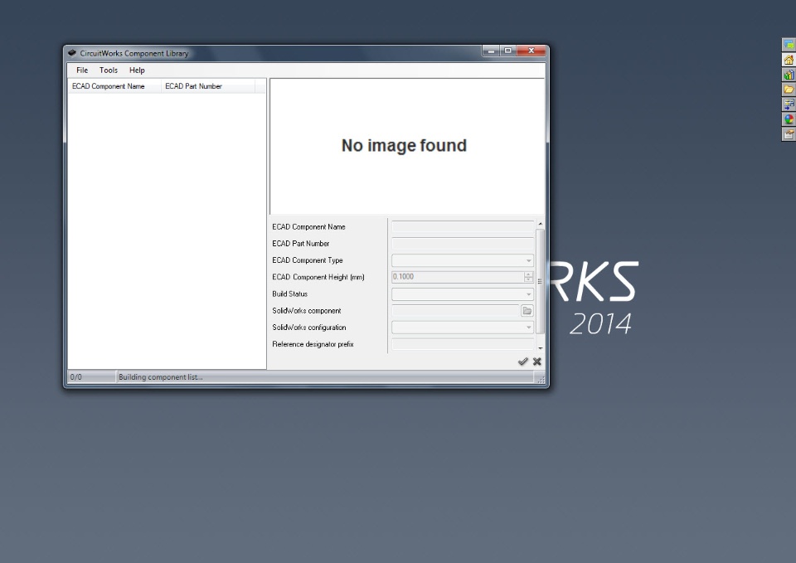Viewport: 796px width, 563px height.
Task: Click the ECAD Part Number input field
Action: click(x=463, y=244)
